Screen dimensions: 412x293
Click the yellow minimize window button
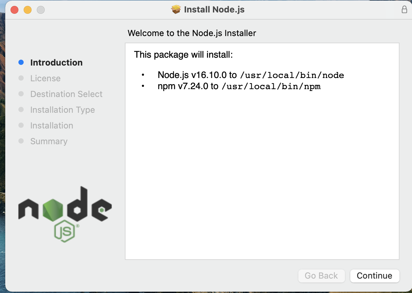(x=28, y=10)
